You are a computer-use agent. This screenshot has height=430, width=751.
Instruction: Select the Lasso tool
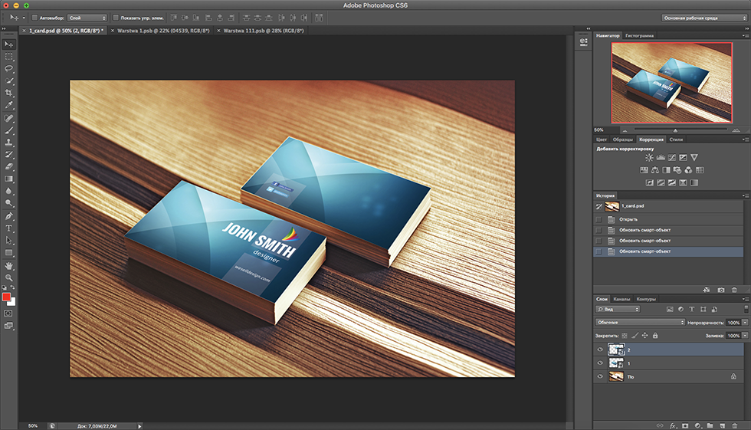point(9,69)
